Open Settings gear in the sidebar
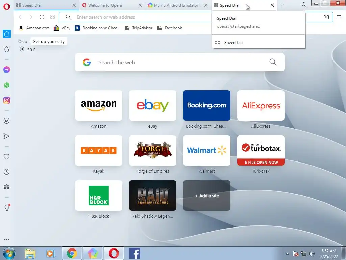Screen dimensions: 346x260 (7, 187)
